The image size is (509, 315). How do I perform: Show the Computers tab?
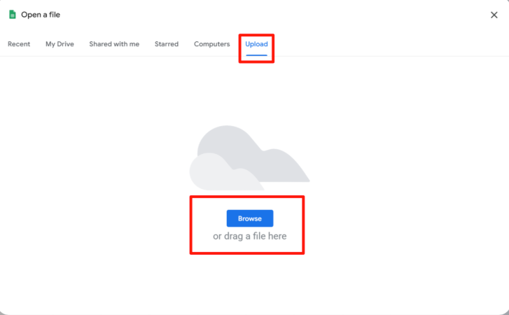[211, 44]
